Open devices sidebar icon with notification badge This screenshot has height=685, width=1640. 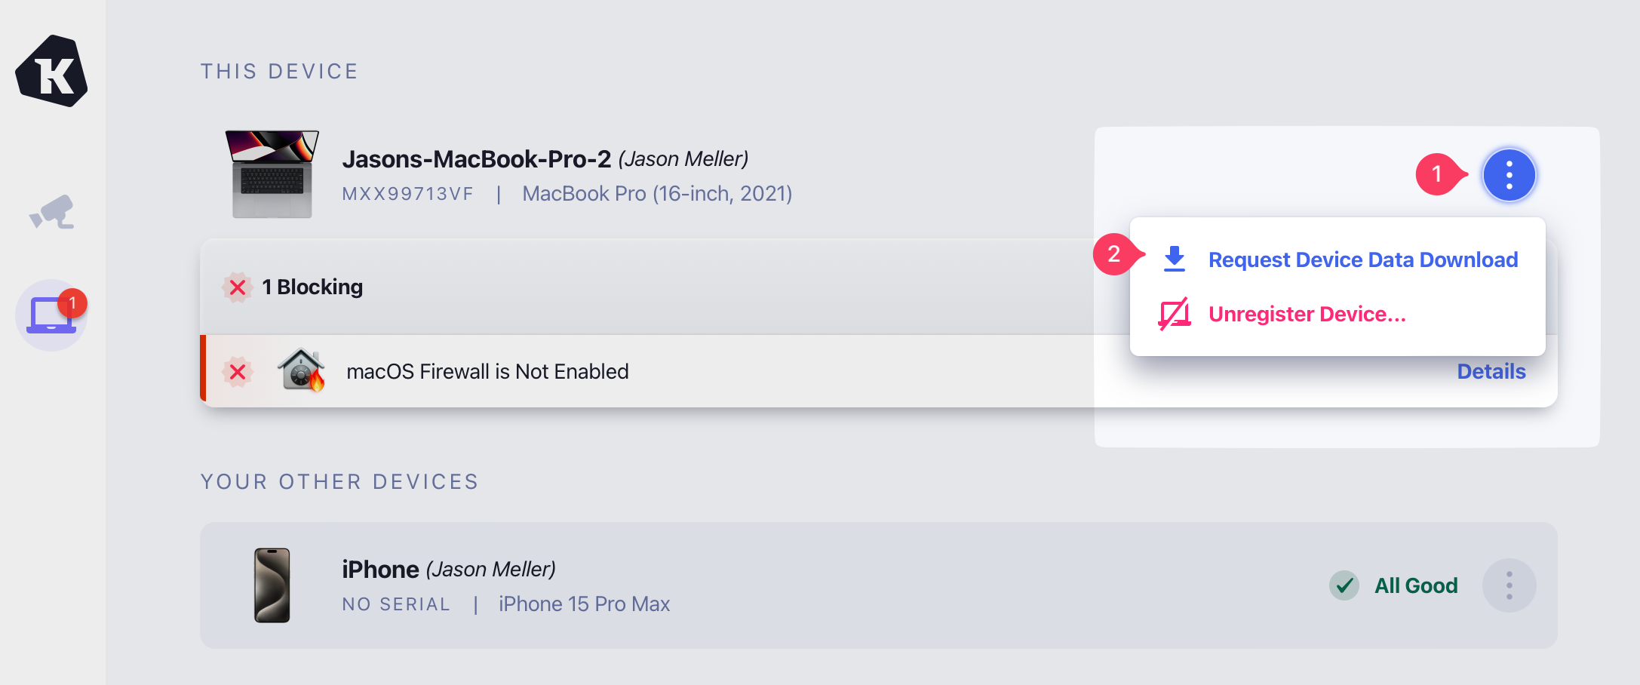click(51, 315)
